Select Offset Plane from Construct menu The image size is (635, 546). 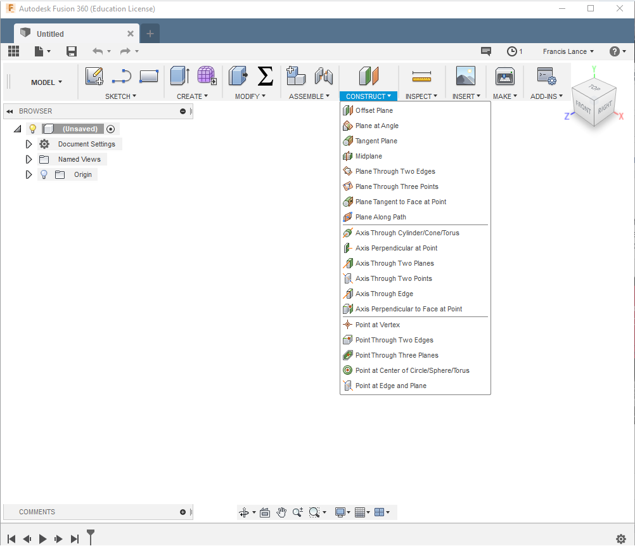coord(415,111)
